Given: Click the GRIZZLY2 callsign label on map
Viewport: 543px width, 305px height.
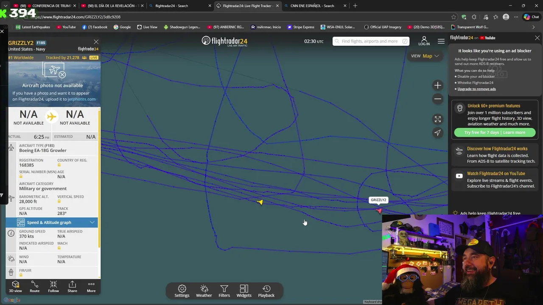Looking at the screenshot, I should coord(378,200).
